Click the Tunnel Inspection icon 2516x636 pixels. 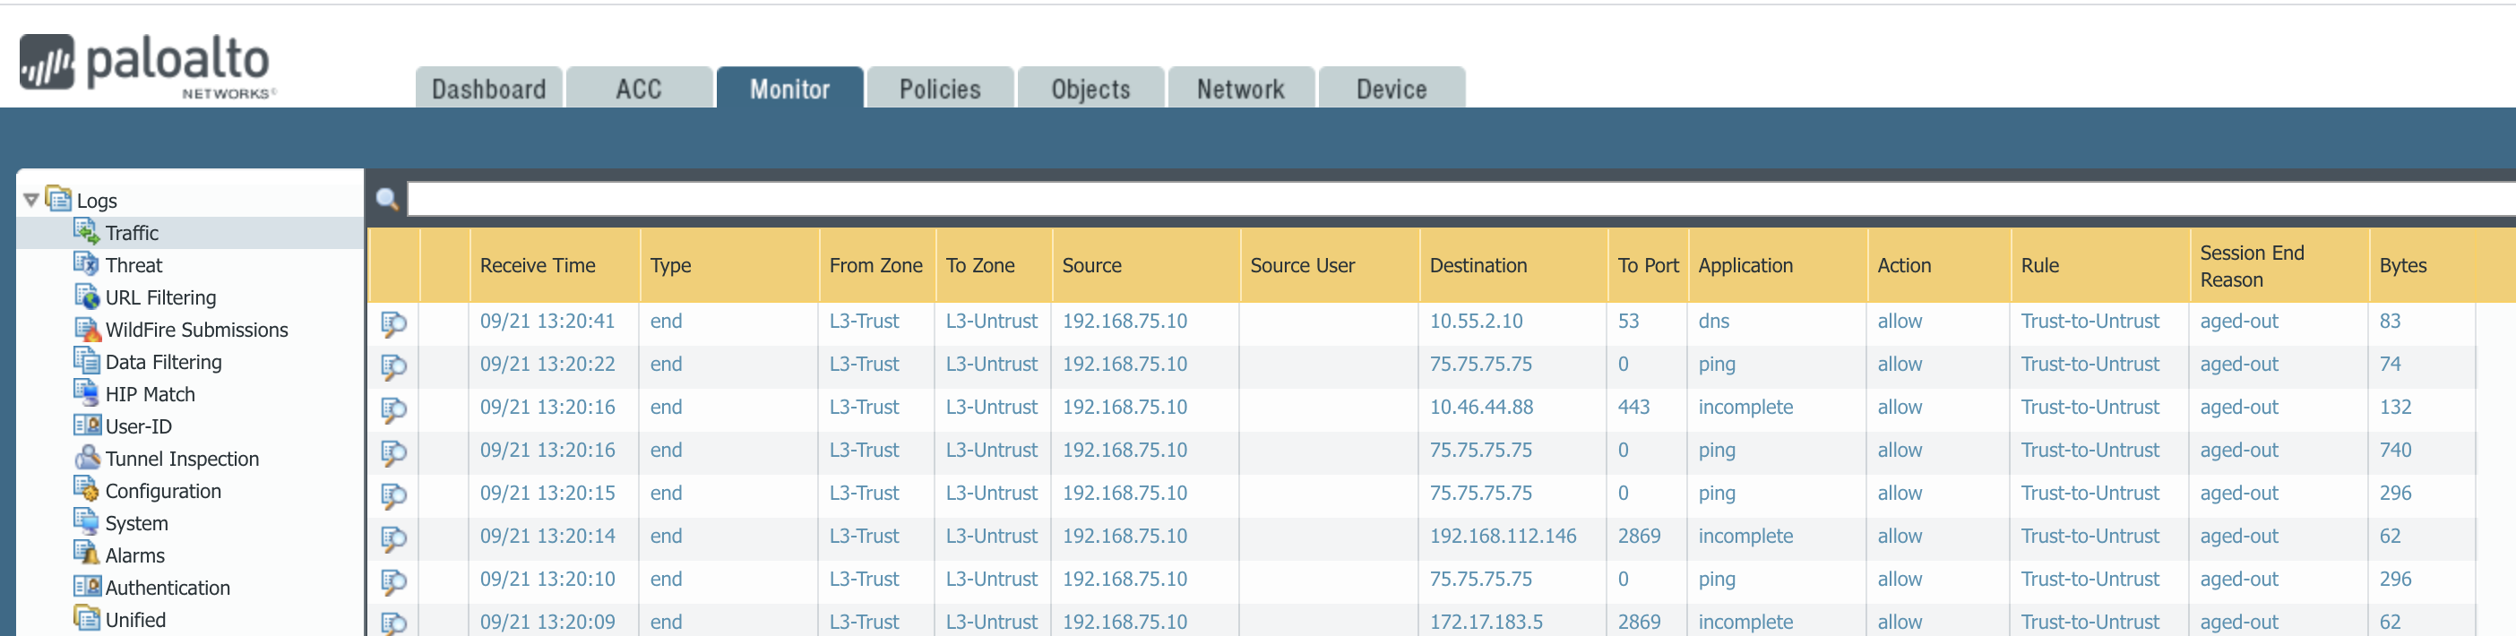tap(86, 459)
